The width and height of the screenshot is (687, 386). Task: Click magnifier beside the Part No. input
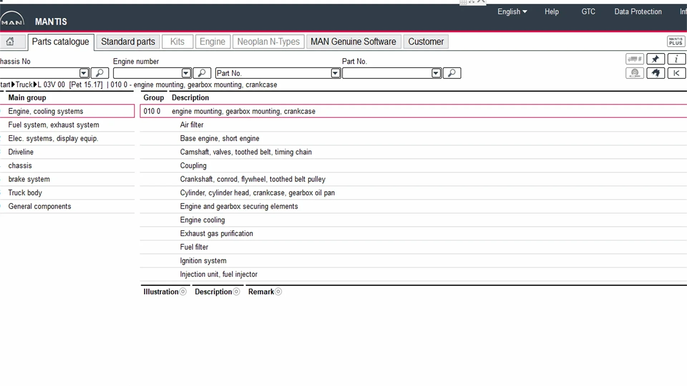click(452, 73)
